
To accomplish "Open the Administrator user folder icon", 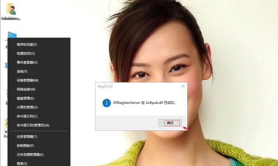I will point(11,11).
